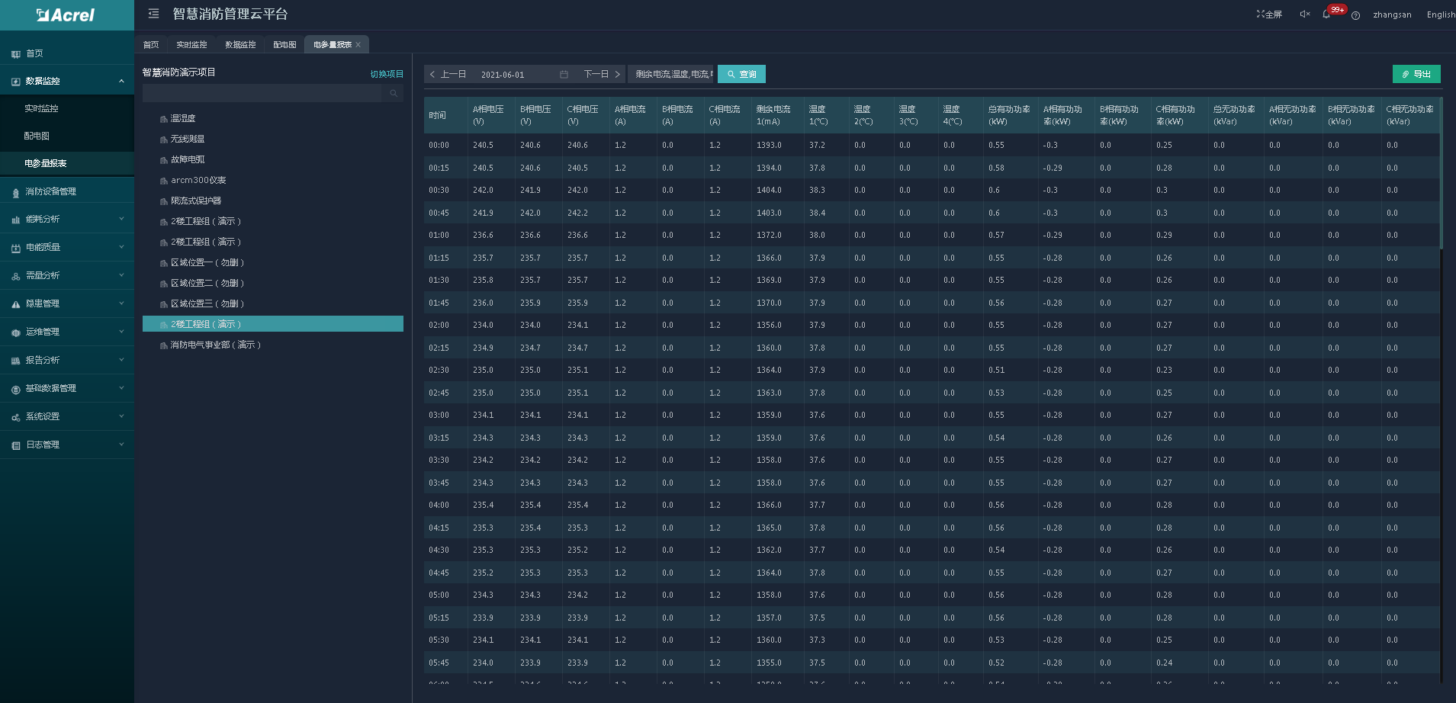Open the calendar icon beside 2021-06-01
This screenshot has width=1456, height=703.
tap(564, 74)
